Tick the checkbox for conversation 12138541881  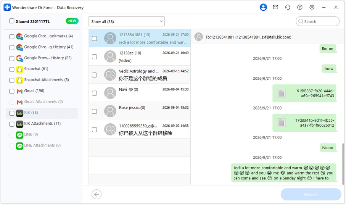[95, 39]
